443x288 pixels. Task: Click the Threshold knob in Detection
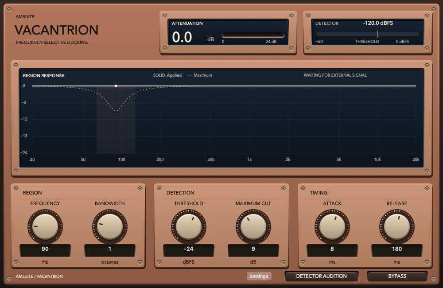pyautogui.click(x=188, y=227)
